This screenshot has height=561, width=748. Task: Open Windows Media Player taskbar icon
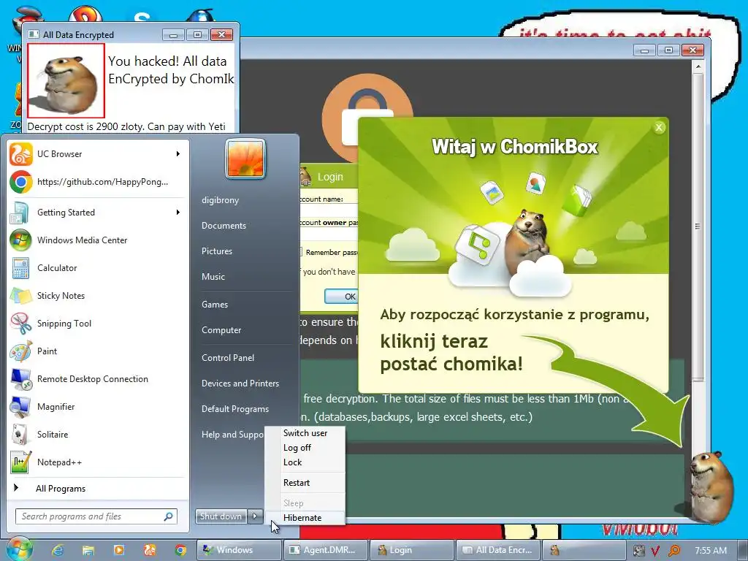pos(119,550)
